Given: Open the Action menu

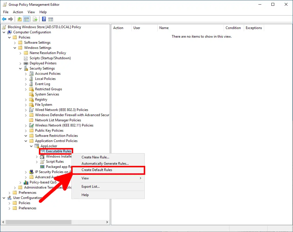Looking at the screenshot, I should [18, 12].
